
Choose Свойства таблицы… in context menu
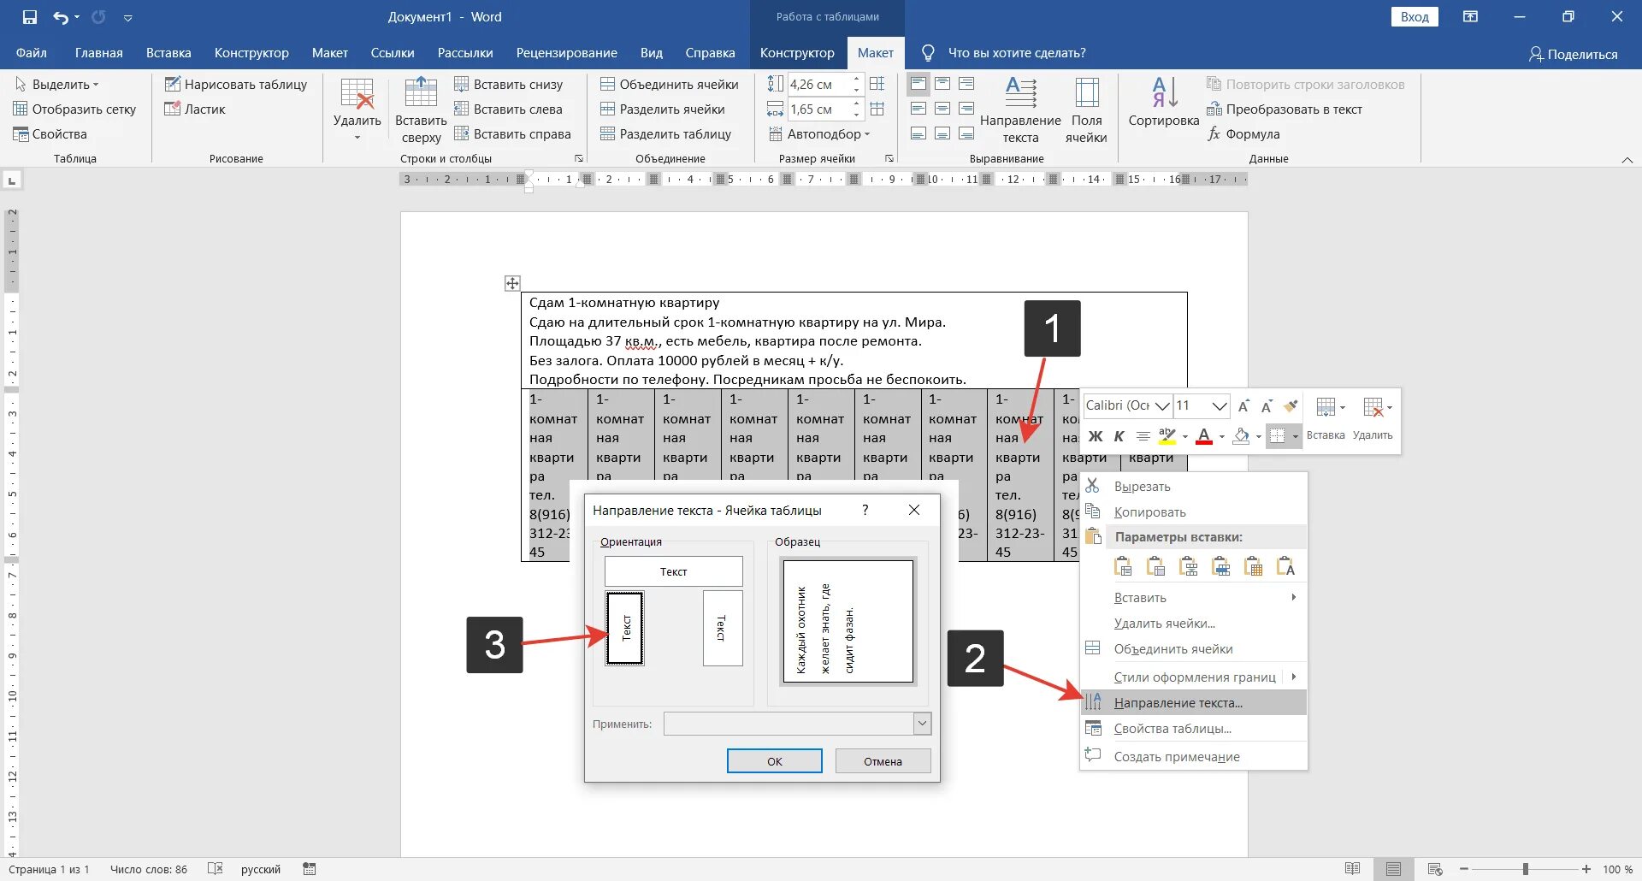[1194, 729]
